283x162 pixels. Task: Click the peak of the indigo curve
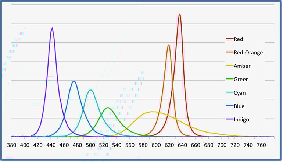coord(52,28)
